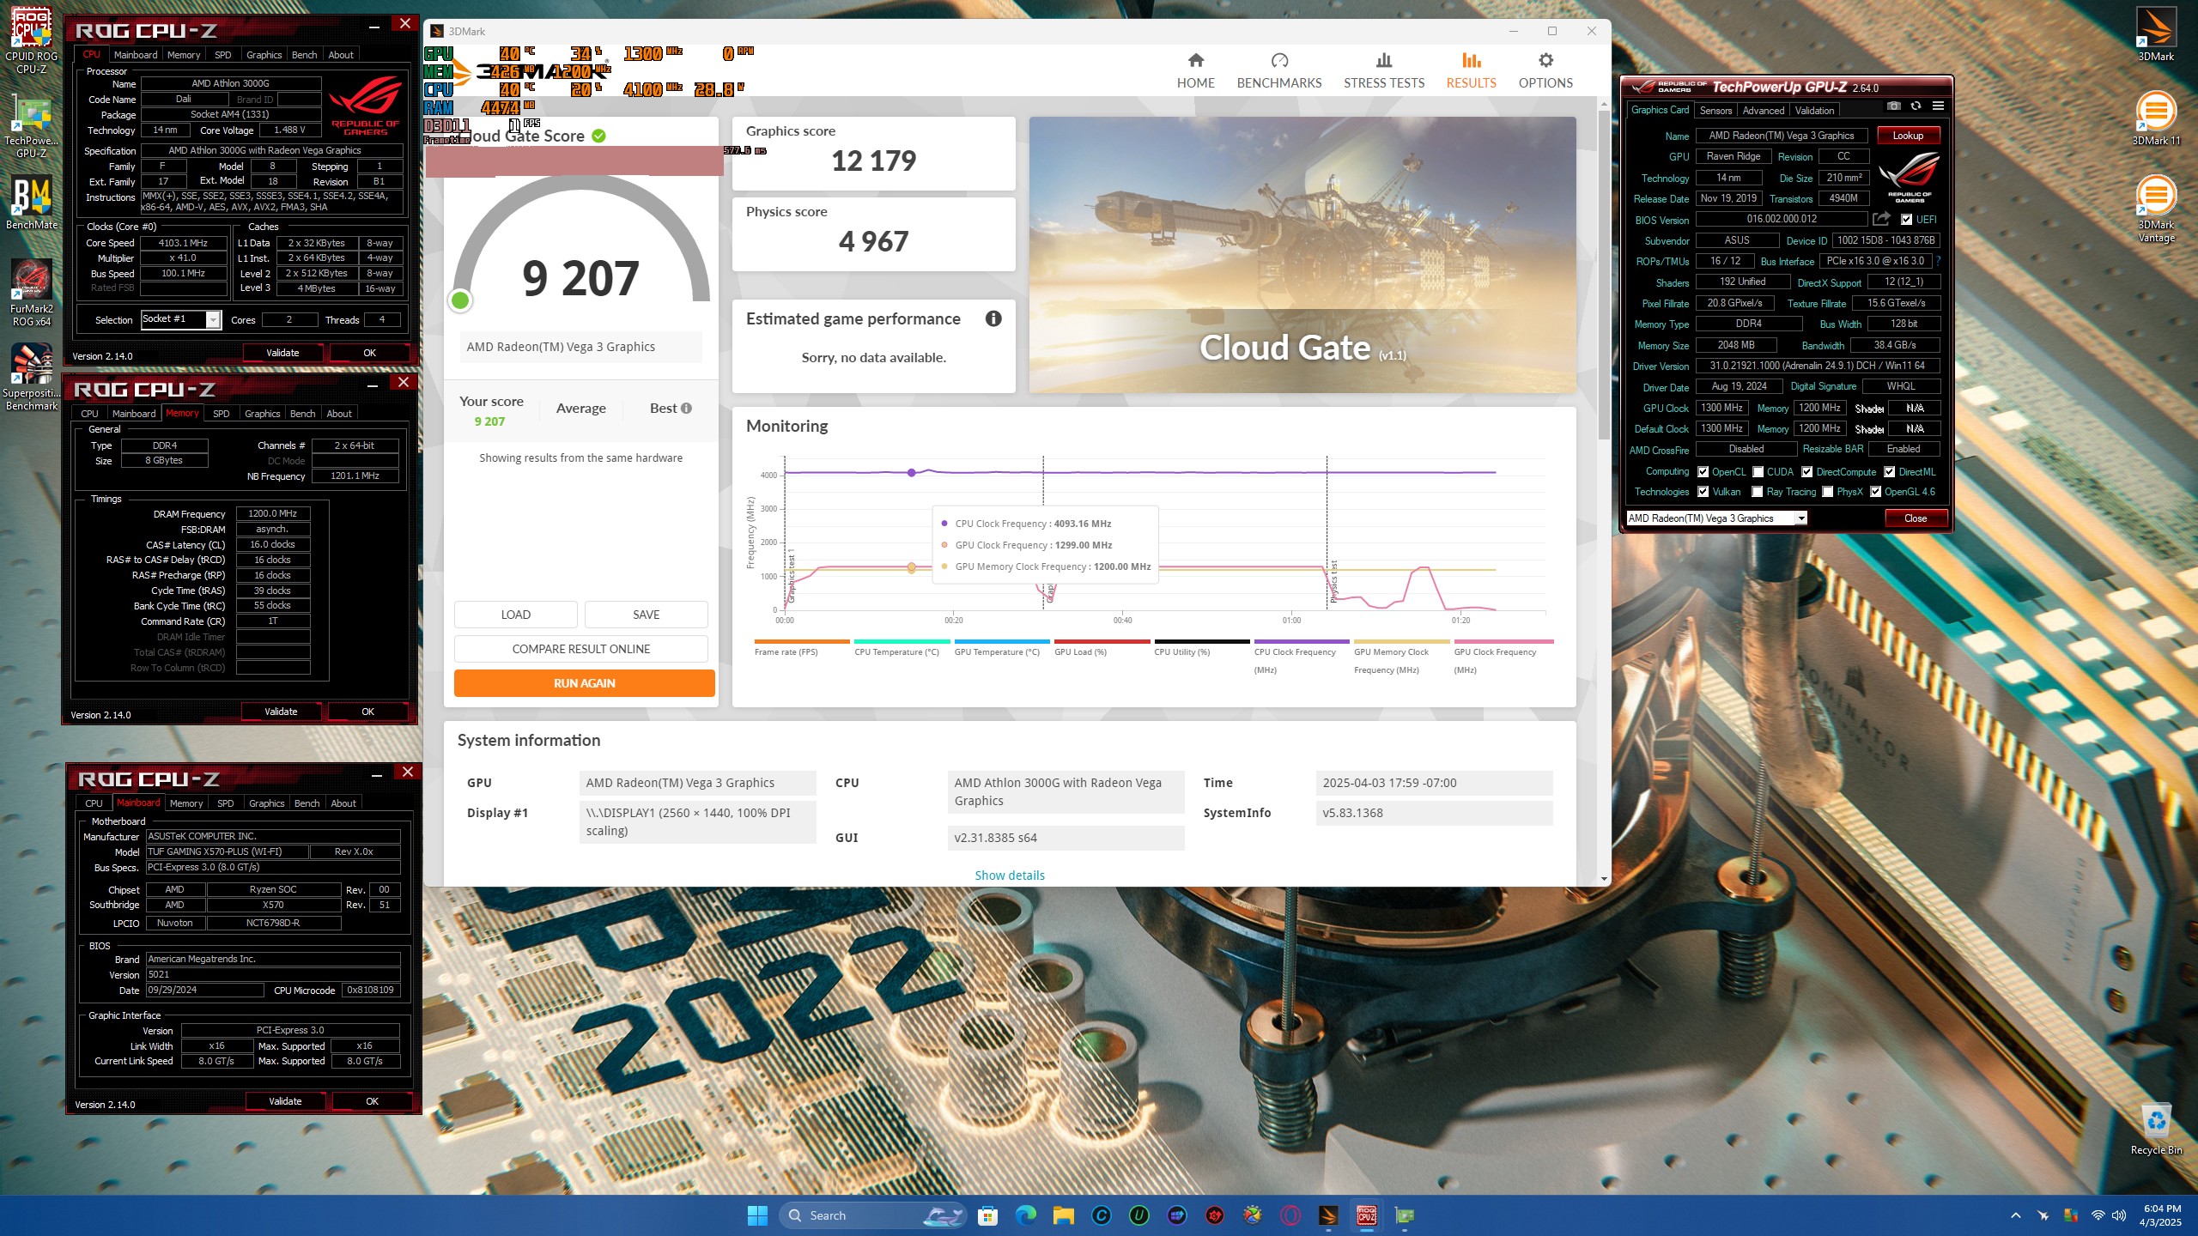This screenshot has width=2198, height=1236.
Task: Refresh GPU-Z data with the refresh icon
Action: (1916, 106)
